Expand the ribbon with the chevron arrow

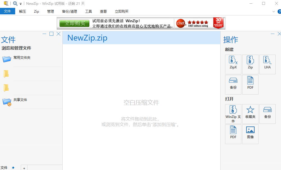pos(273,12)
